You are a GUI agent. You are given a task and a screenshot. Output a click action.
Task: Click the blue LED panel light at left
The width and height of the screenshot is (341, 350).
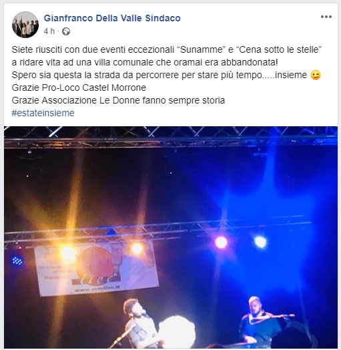17,260
